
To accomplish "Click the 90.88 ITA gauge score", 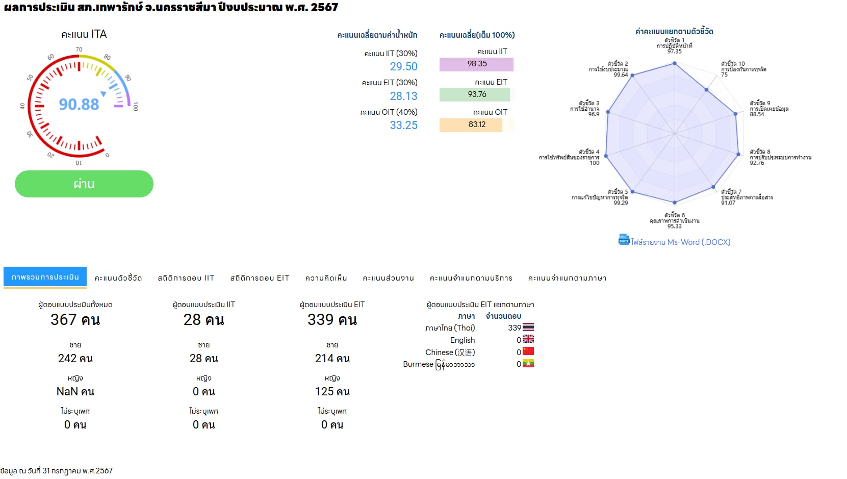I will pyautogui.click(x=79, y=105).
